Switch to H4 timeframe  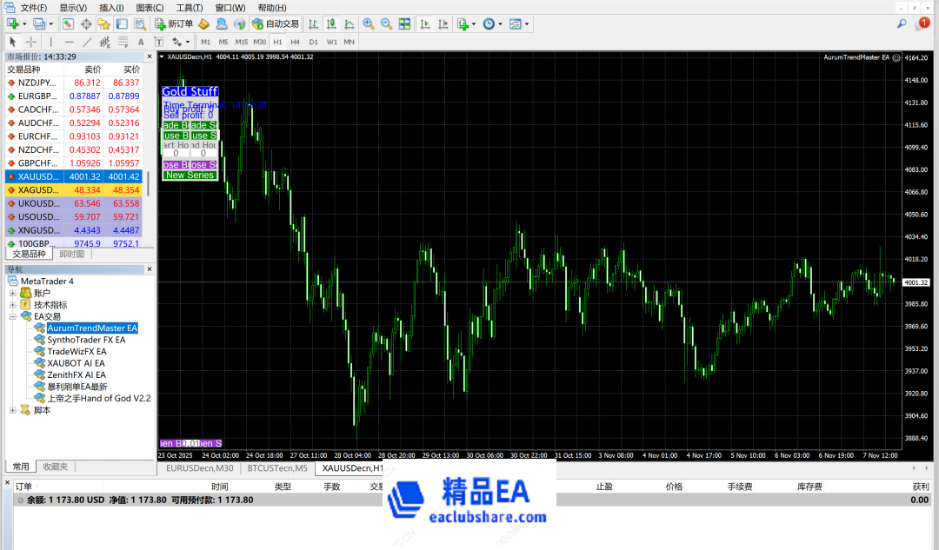click(296, 42)
